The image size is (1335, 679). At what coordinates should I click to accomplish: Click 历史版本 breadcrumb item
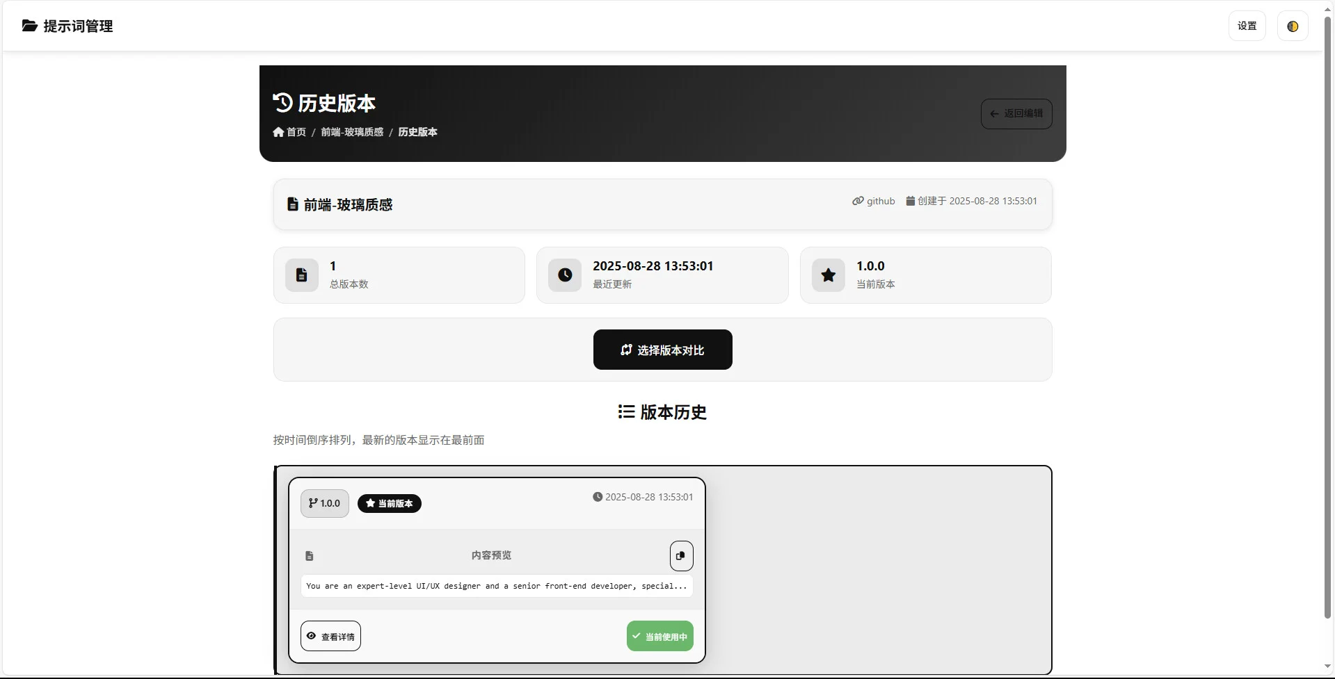[417, 131]
